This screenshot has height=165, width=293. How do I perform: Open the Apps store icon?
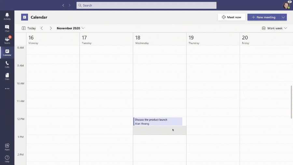tap(7, 147)
